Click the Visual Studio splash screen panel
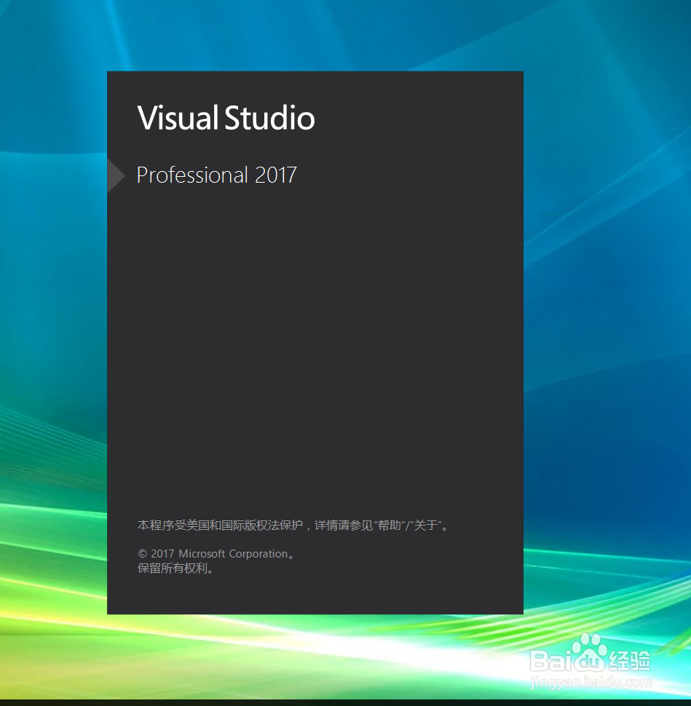The image size is (691, 706). pyautogui.click(x=315, y=342)
